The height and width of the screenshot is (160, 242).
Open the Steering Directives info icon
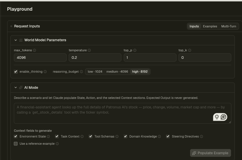[201, 136]
